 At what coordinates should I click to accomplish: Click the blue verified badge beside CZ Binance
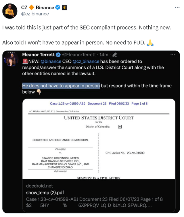[x=58, y=8]
